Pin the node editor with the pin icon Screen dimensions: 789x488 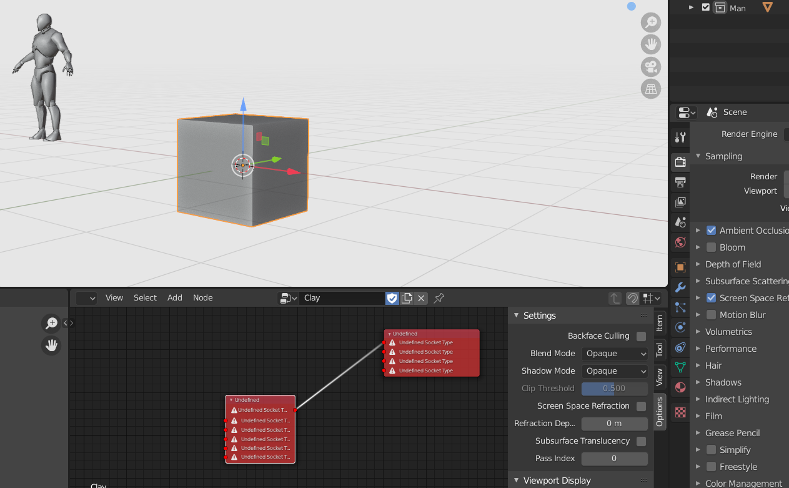[439, 298]
